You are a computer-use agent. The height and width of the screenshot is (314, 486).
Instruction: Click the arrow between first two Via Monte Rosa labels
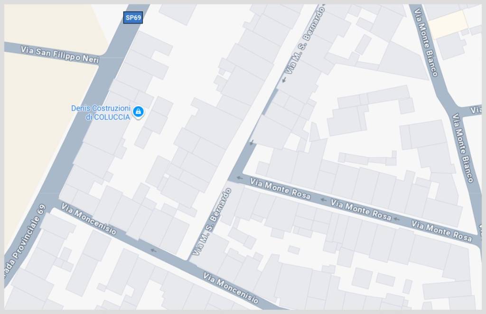pyautogui.click(x=324, y=200)
